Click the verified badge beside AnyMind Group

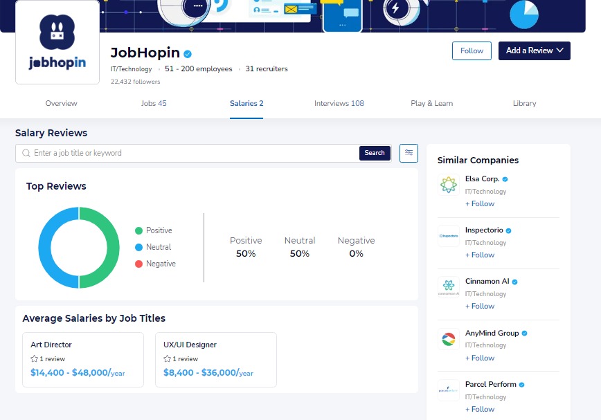(x=524, y=333)
